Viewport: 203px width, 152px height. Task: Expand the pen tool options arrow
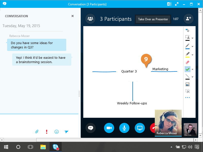click(193, 47)
